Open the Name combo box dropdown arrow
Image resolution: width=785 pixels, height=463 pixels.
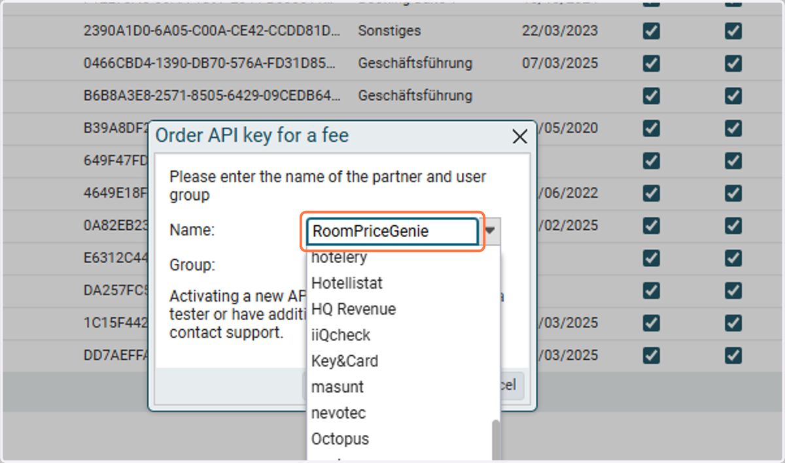pyautogui.click(x=491, y=231)
